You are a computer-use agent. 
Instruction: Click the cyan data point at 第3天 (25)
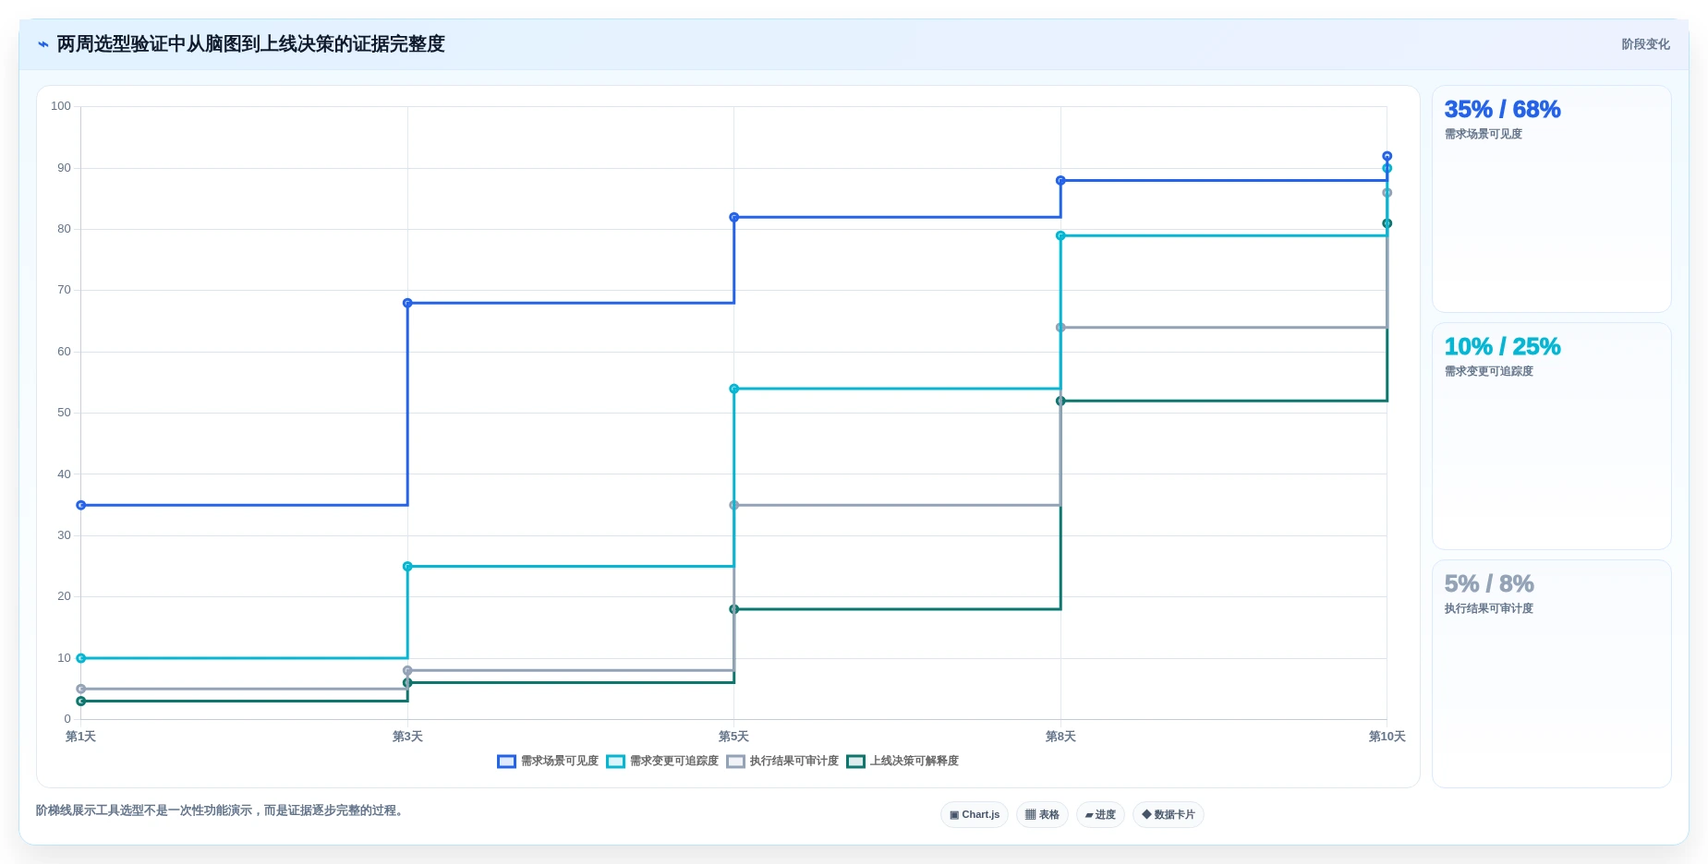coord(407,567)
